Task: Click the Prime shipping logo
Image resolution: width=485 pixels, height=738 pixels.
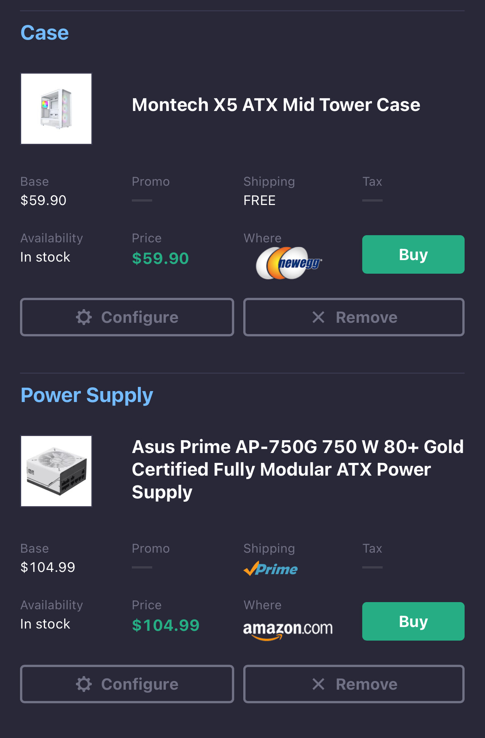Action: click(x=271, y=569)
